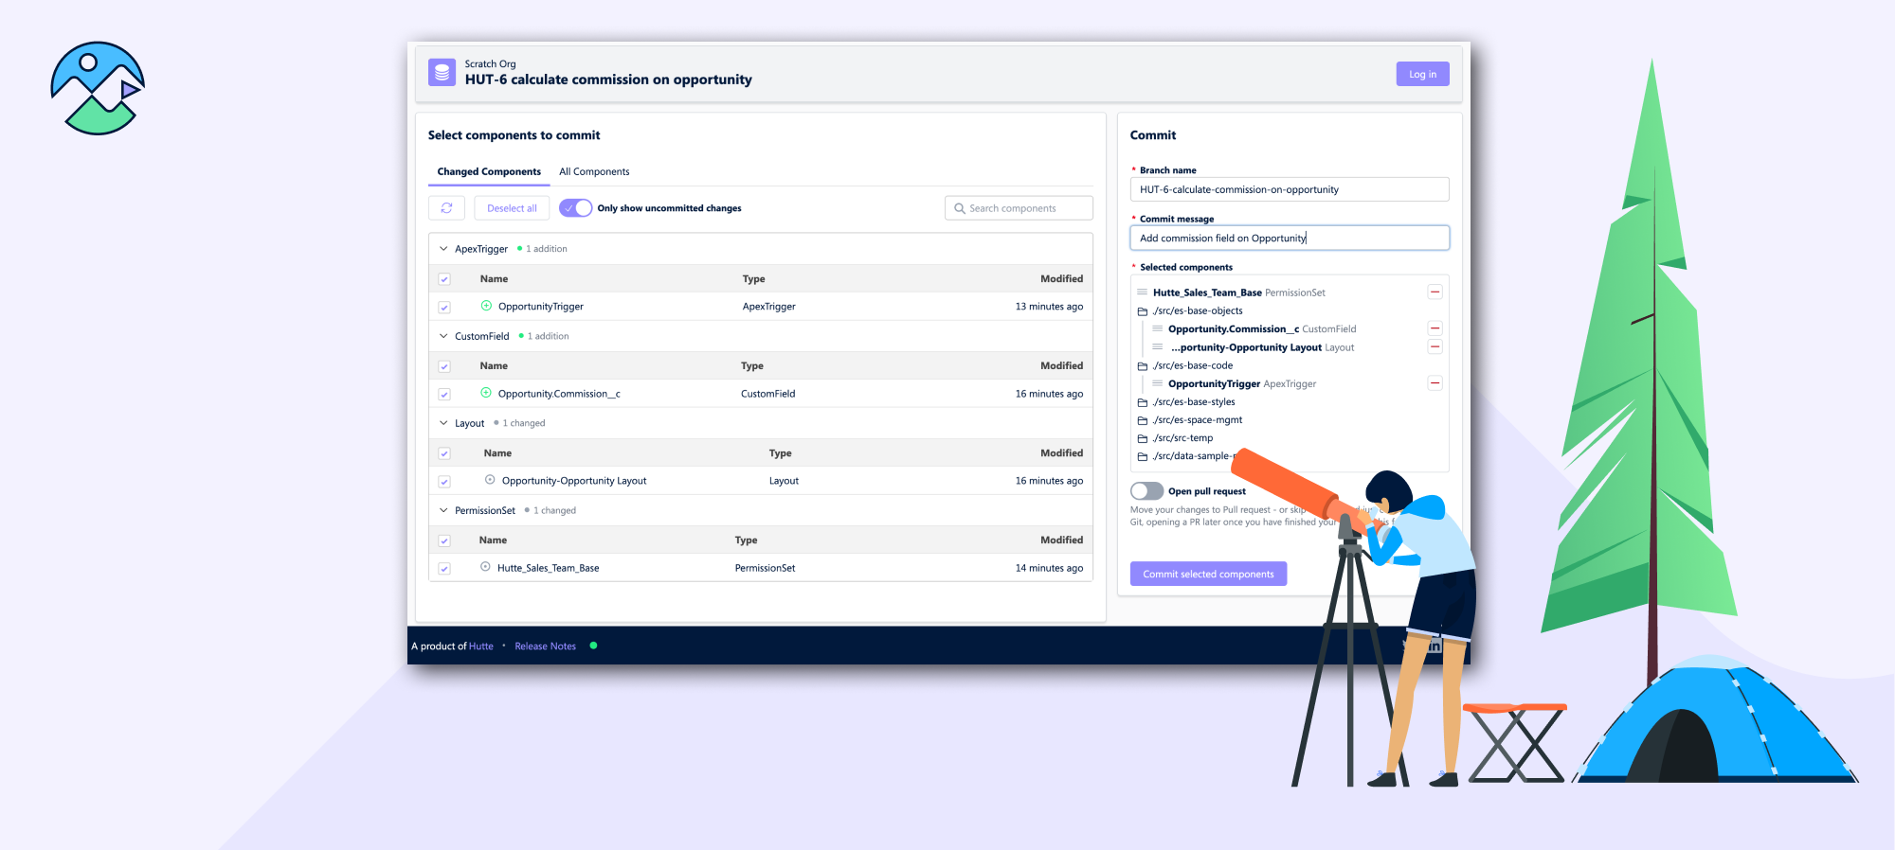Click folder icon for ./src/es-base-code
This screenshot has height=850, width=1895.
tap(1142, 366)
